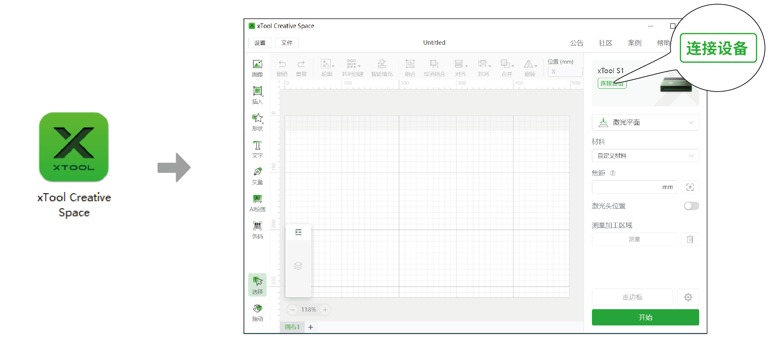The height and width of the screenshot is (338, 773).
Task: Open the AI绘画 tool
Action: pos(257,203)
